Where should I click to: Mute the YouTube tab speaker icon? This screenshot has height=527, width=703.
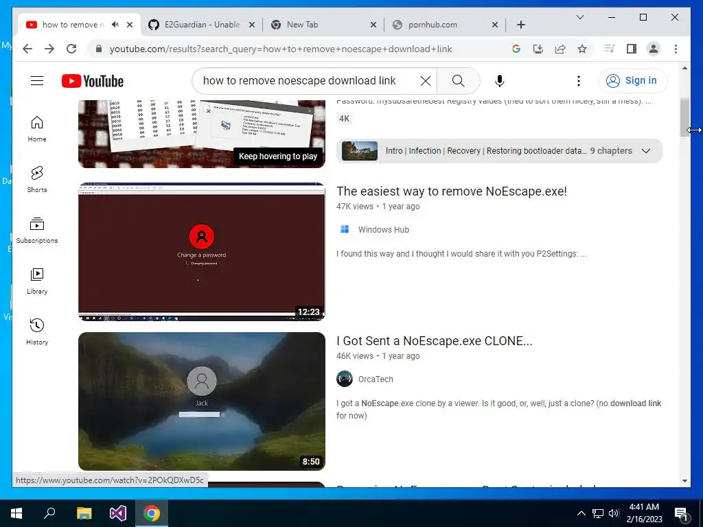(x=115, y=25)
